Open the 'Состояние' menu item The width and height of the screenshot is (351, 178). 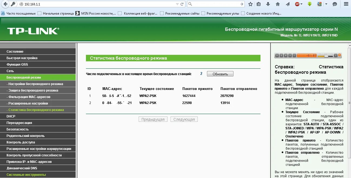coord(38,51)
